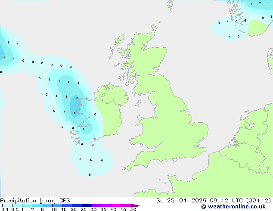Pick the legend swatch between 2 and 5
This screenshot has width=273, height=211.
37,205
